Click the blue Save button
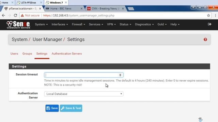 pos(52,108)
